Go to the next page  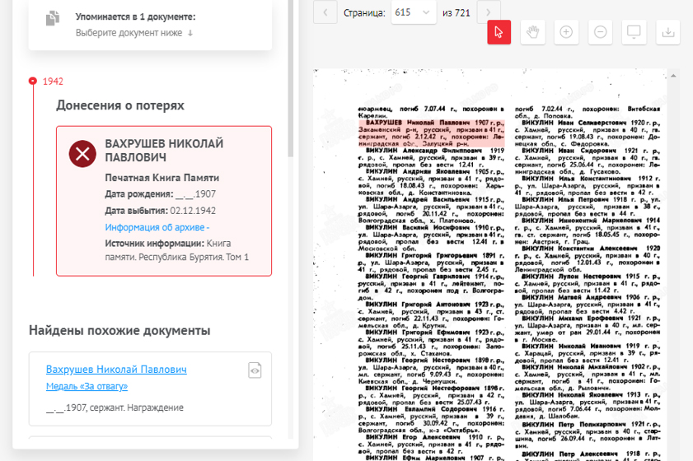click(489, 12)
